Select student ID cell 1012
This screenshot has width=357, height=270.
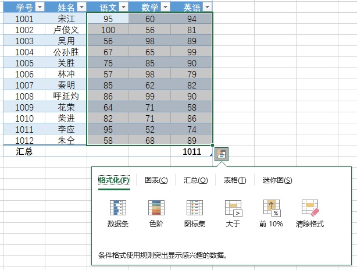(x=24, y=140)
